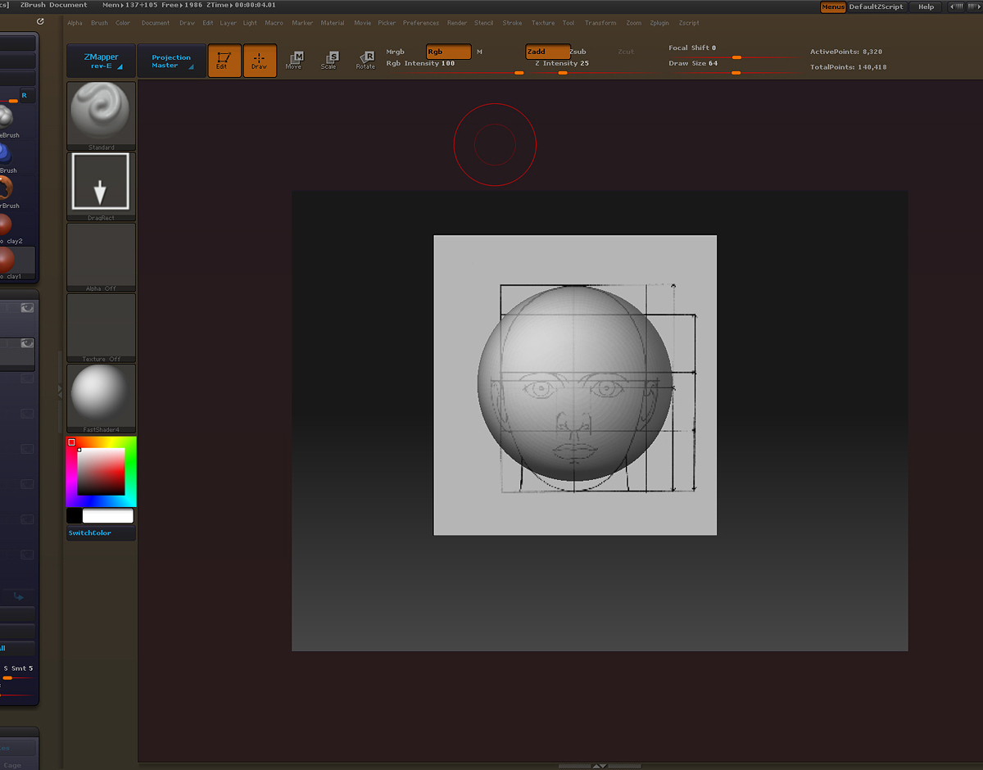Open the FastShader4 material picker
This screenshot has width=983, height=770.
(102, 398)
